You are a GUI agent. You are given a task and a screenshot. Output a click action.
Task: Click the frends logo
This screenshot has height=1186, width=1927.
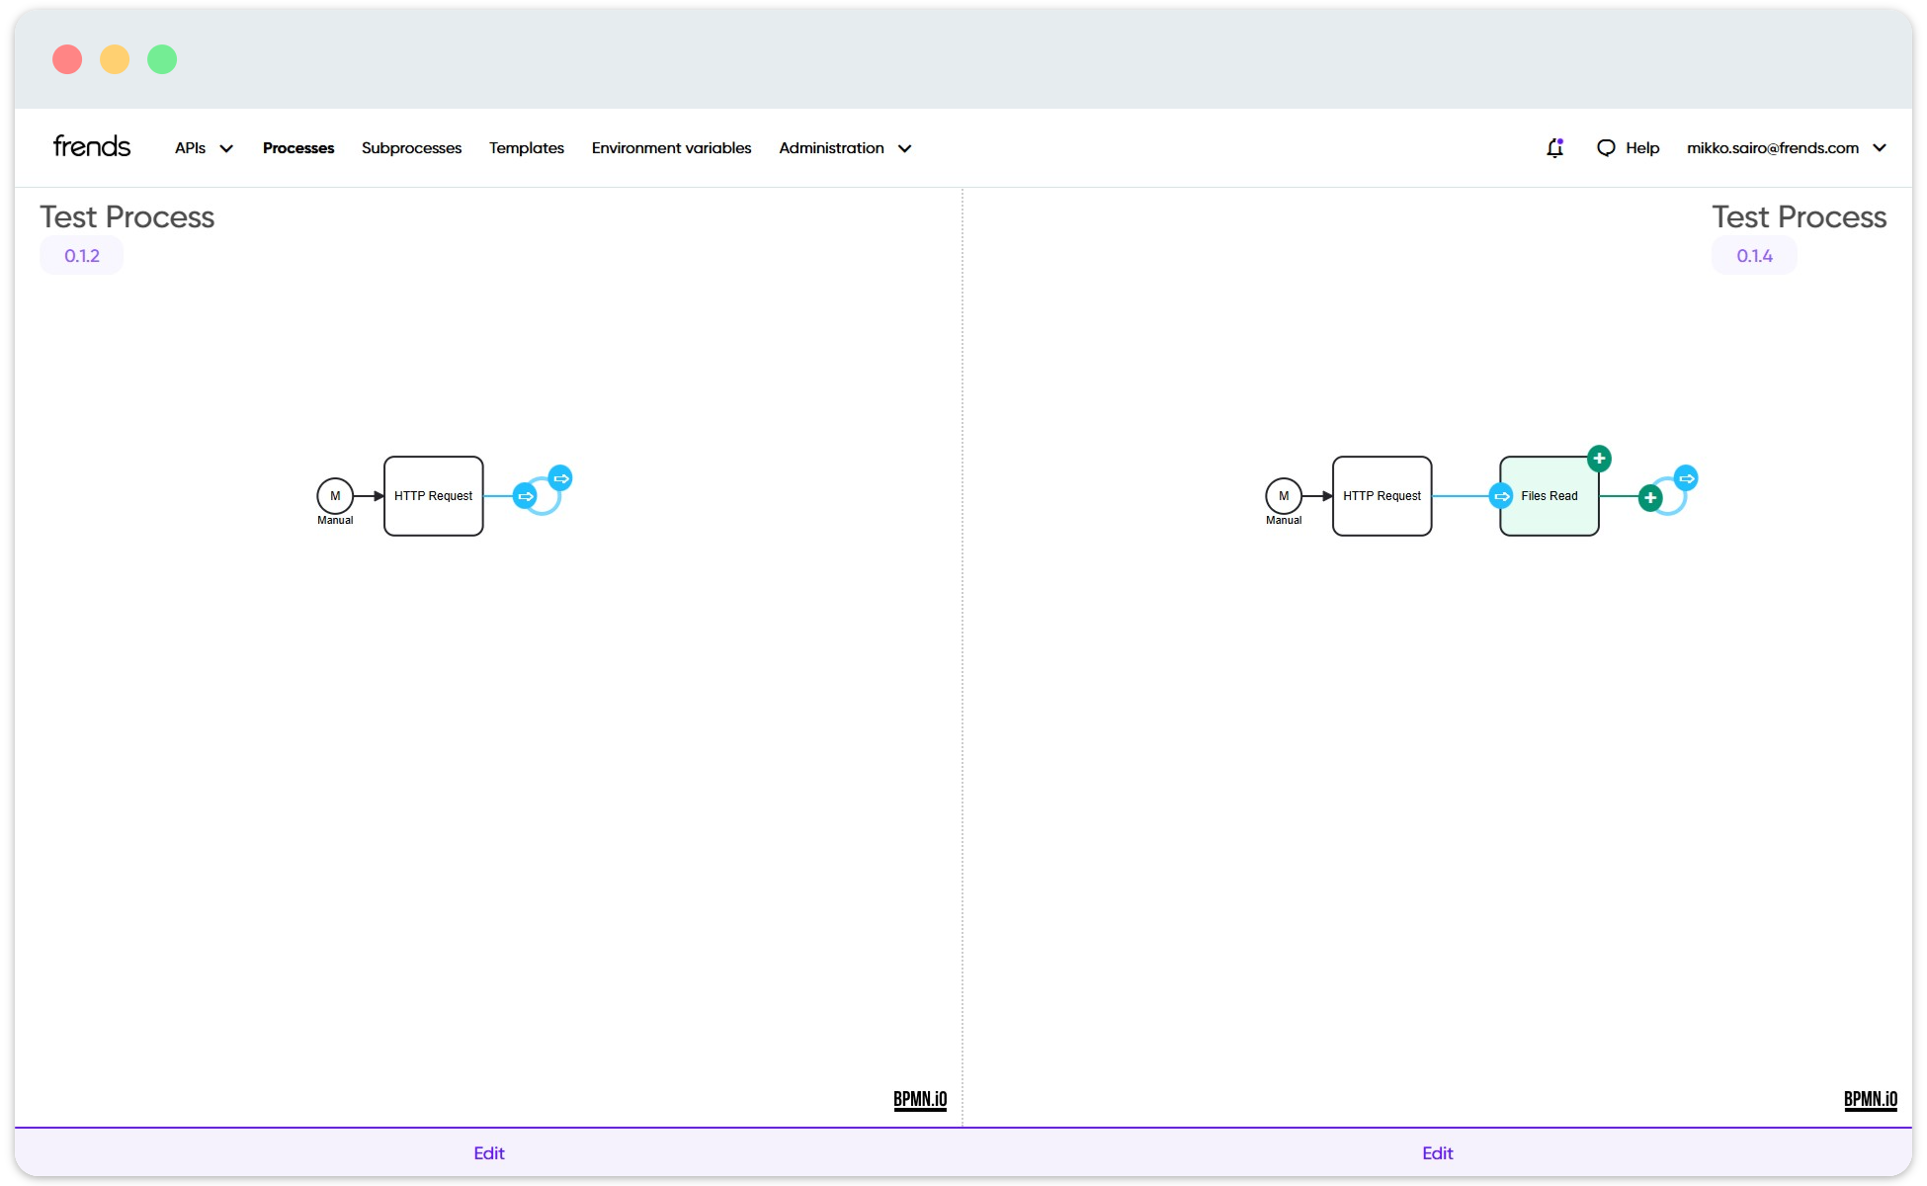point(91,145)
